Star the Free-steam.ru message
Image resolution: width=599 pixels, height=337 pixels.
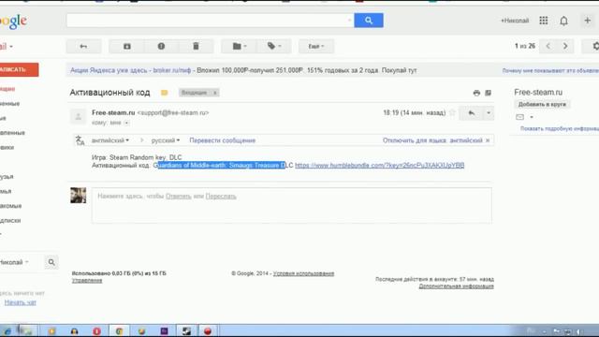(452, 112)
